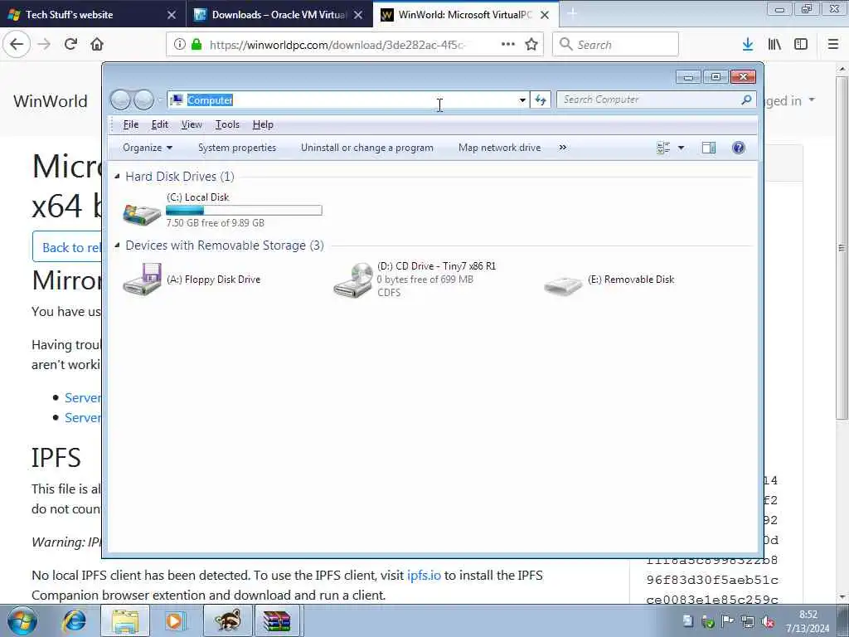Open the Edit menu
Image resolution: width=849 pixels, height=637 pixels.
click(160, 124)
